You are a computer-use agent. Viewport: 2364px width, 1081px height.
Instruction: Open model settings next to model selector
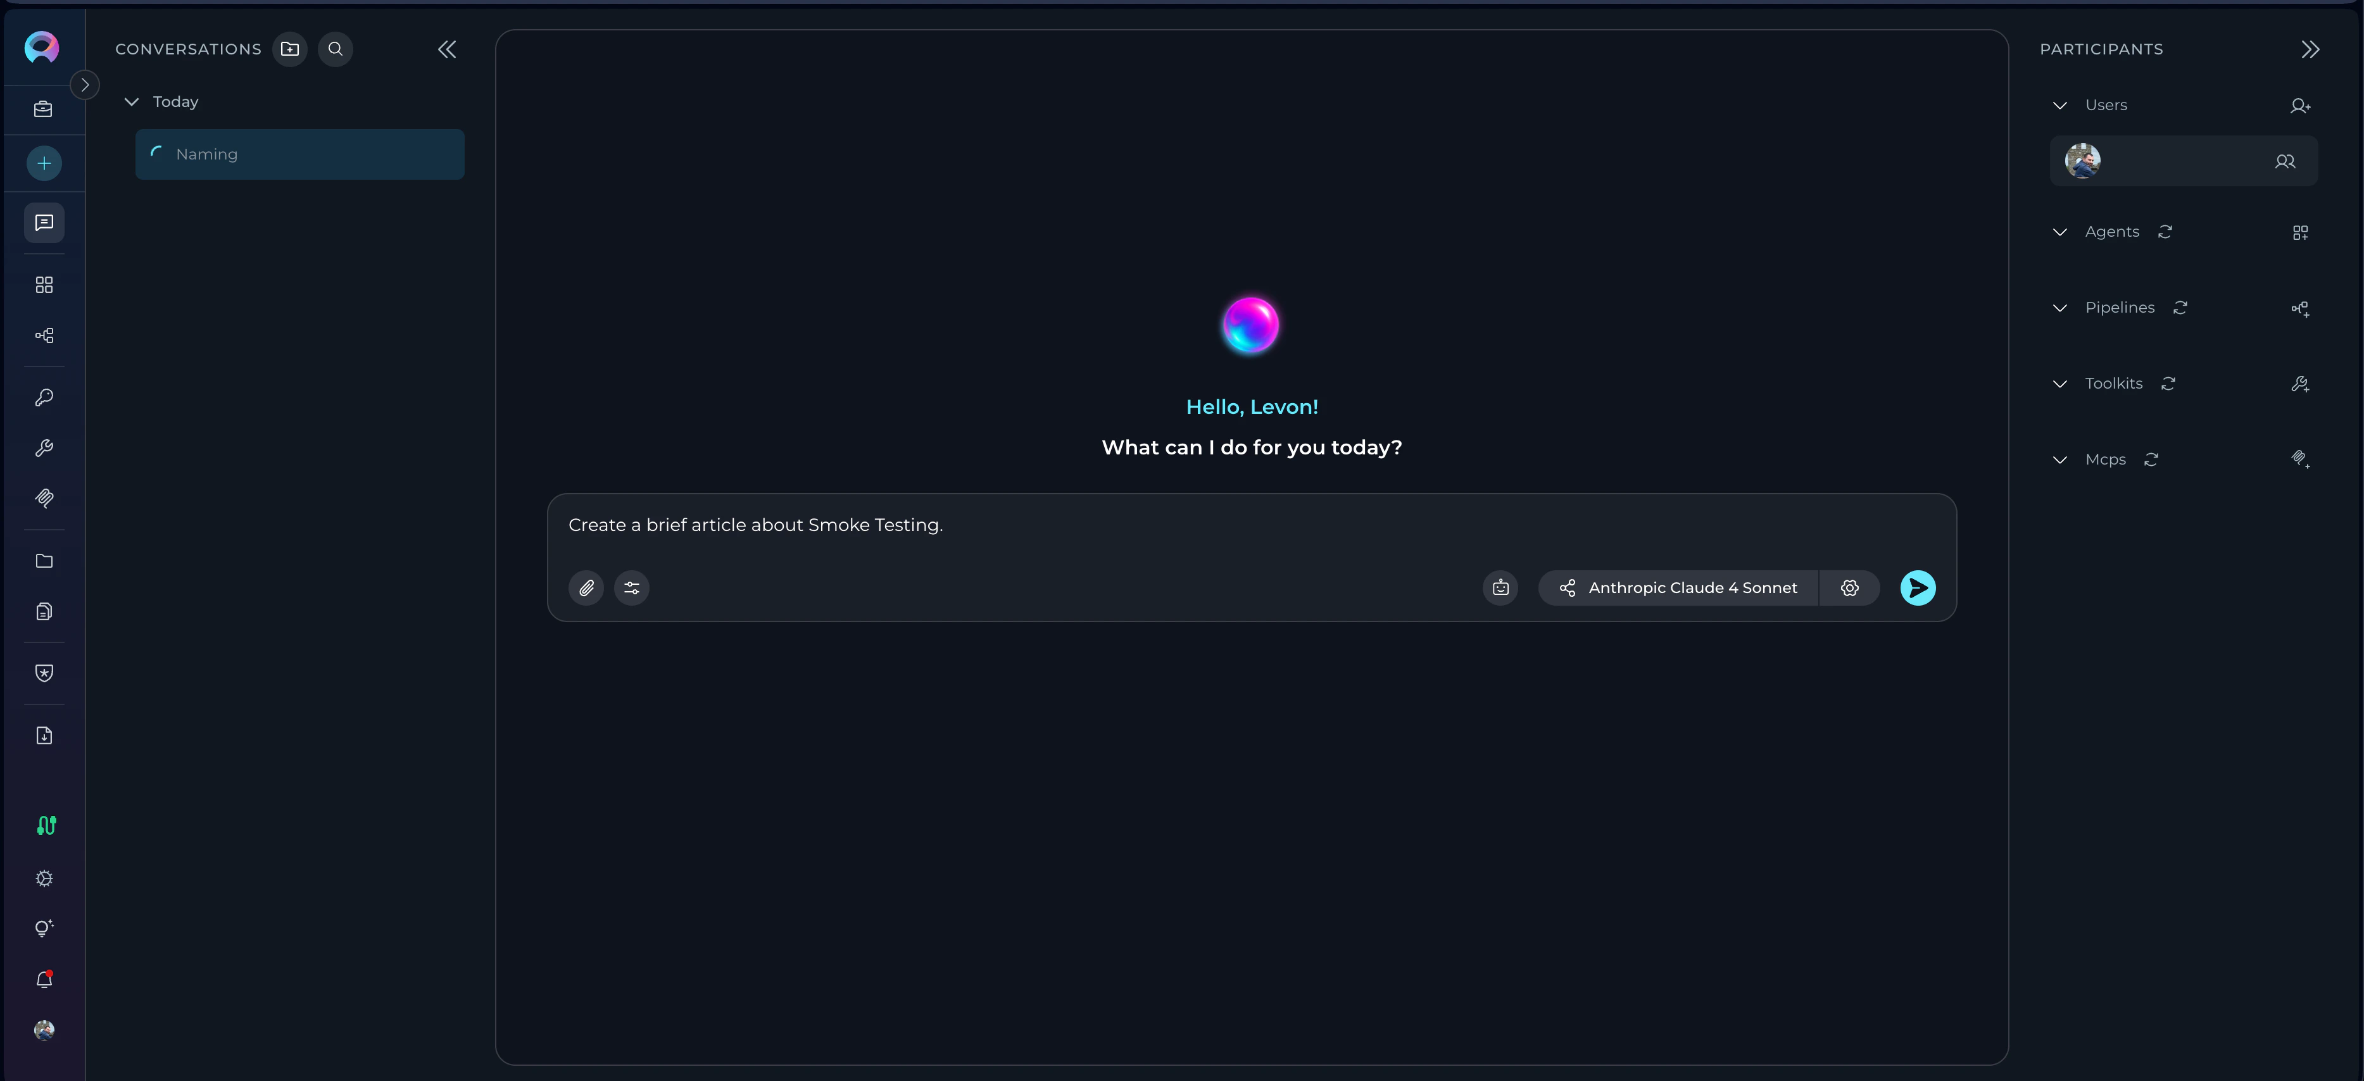click(1849, 588)
